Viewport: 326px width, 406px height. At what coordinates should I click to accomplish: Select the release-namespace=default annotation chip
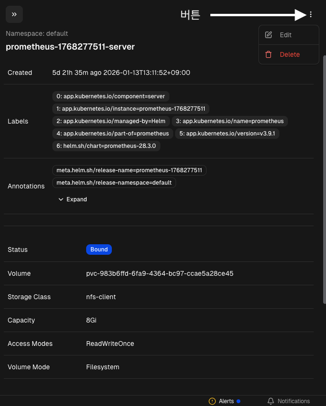[114, 183]
